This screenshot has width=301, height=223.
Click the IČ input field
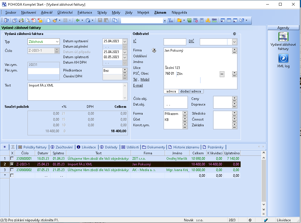coord(175,42)
